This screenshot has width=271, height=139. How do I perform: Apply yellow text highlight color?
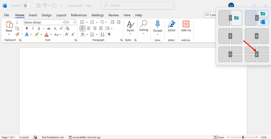pos(37,34)
